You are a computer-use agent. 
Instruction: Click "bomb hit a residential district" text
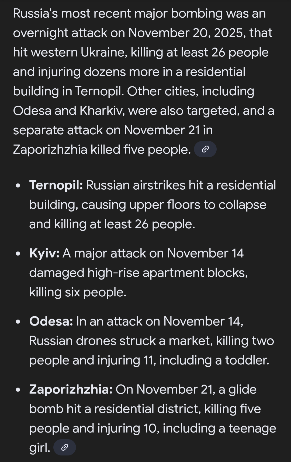coord(115,409)
